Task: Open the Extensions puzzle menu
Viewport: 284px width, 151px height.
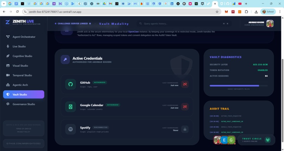Action: [x=246, y=12]
